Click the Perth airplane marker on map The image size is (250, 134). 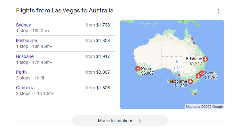(x=138, y=69)
